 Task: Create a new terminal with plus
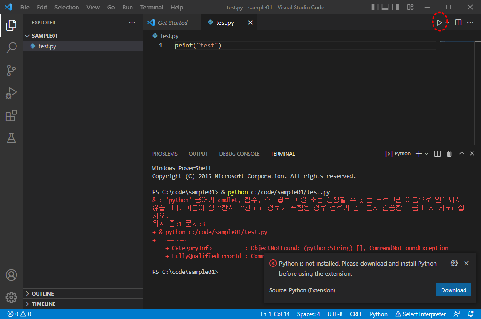point(419,153)
